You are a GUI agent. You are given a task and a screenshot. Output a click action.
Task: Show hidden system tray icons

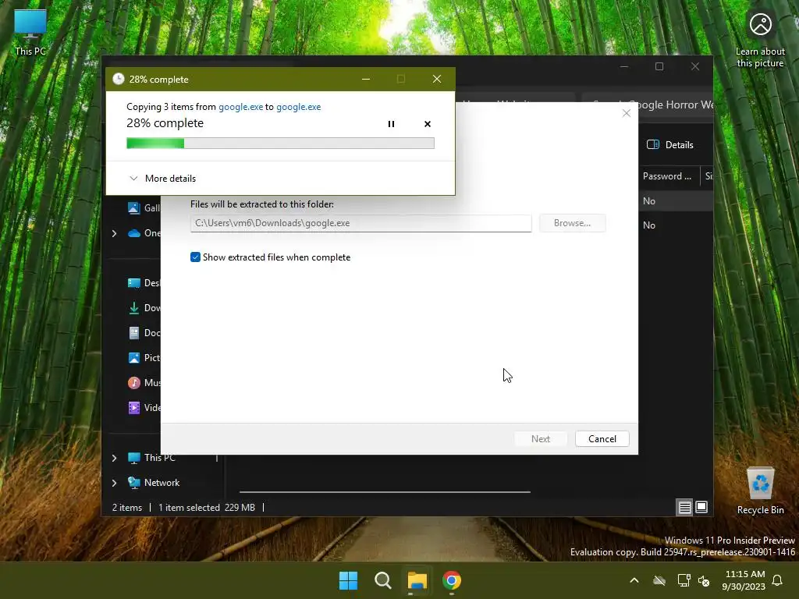tap(634, 580)
